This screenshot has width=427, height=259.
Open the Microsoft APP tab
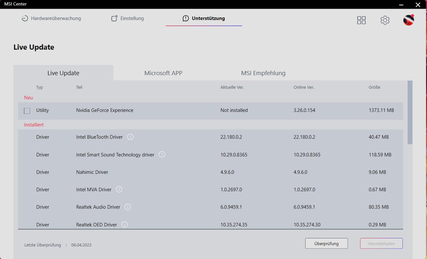point(163,73)
